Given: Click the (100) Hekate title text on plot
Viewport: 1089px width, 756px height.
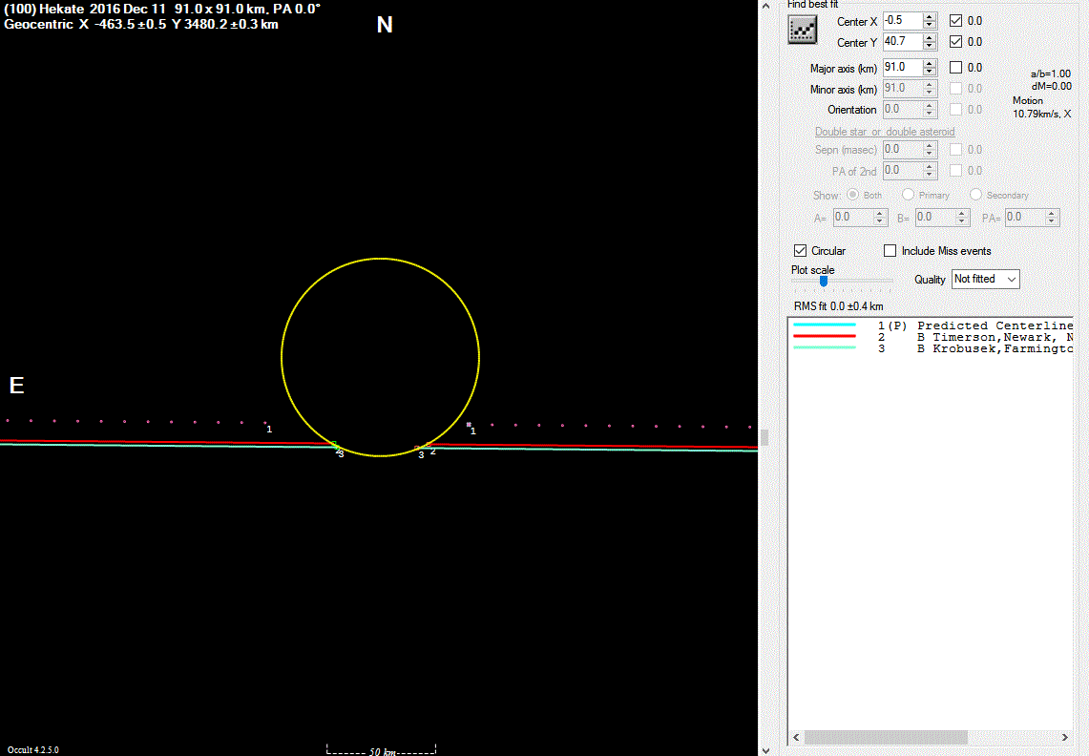Looking at the screenshot, I should [x=162, y=9].
